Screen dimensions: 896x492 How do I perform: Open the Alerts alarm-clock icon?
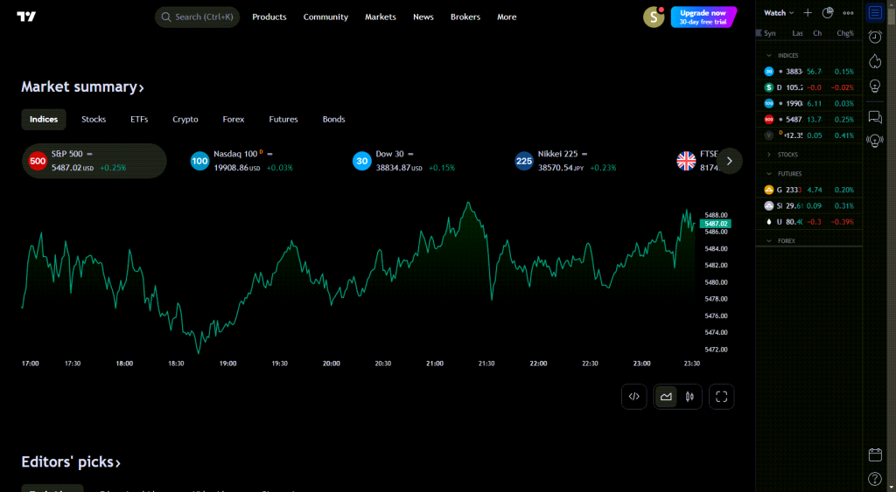(875, 37)
